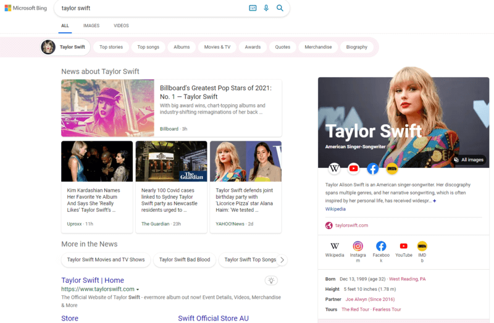Click YouTube icon overlaid on the banner

(353, 168)
